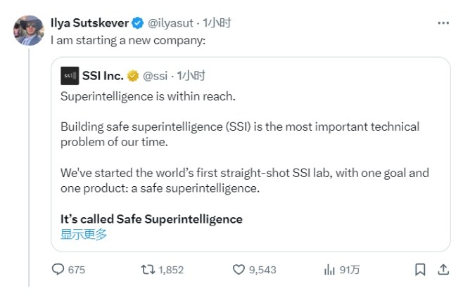Share the post via share icon
This screenshot has height=300, width=470.
(x=443, y=270)
